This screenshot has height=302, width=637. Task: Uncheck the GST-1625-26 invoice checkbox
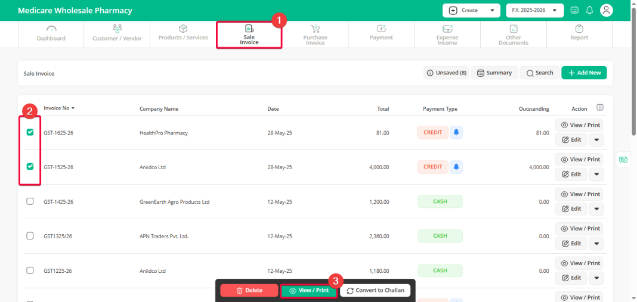point(30,132)
